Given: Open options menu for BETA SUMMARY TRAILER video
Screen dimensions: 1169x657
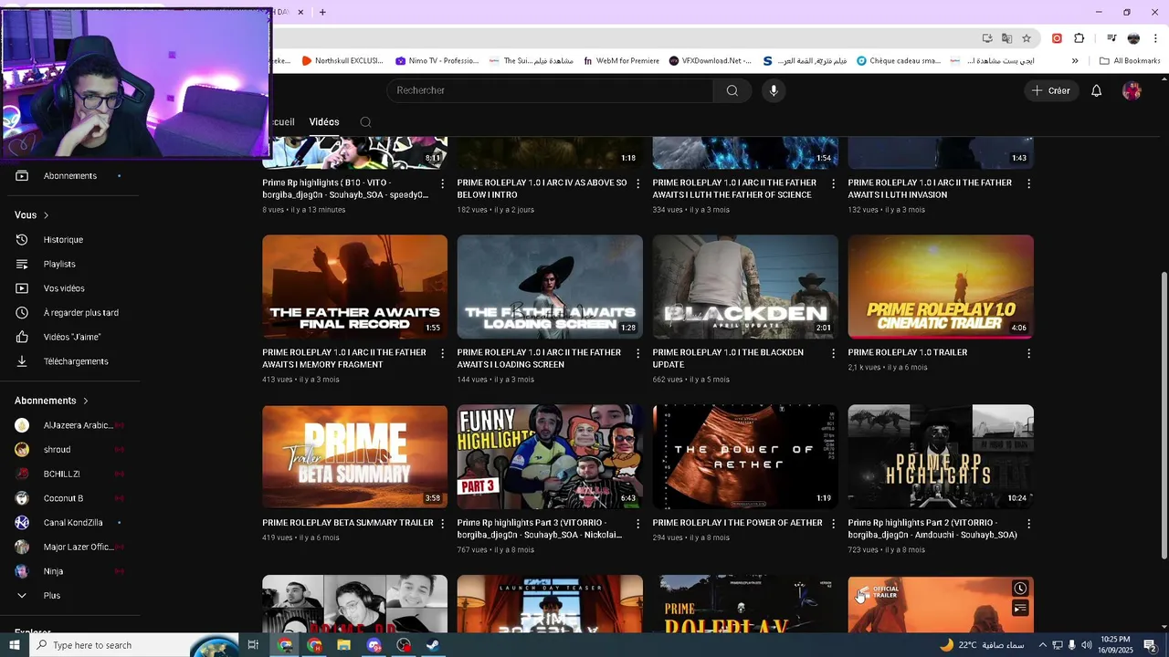Looking at the screenshot, I should [443, 524].
